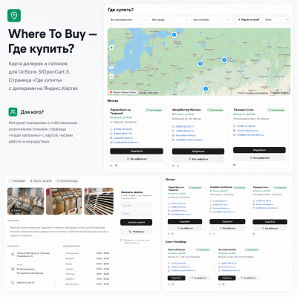Zoom out with the map minus button
The width and height of the screenshot is (297, 297).
[111, 76]
